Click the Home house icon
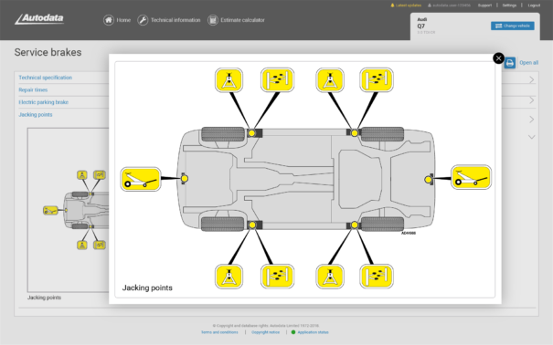Image resolution: width=553 pixels, height=345 pixels. click(109, 20)
